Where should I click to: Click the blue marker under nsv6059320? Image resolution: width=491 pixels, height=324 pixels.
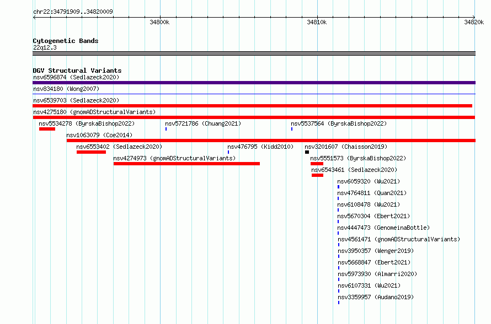coord(339,187)
